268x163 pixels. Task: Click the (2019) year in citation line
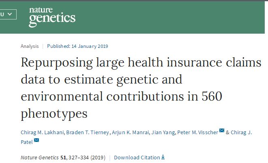point(98,157)
